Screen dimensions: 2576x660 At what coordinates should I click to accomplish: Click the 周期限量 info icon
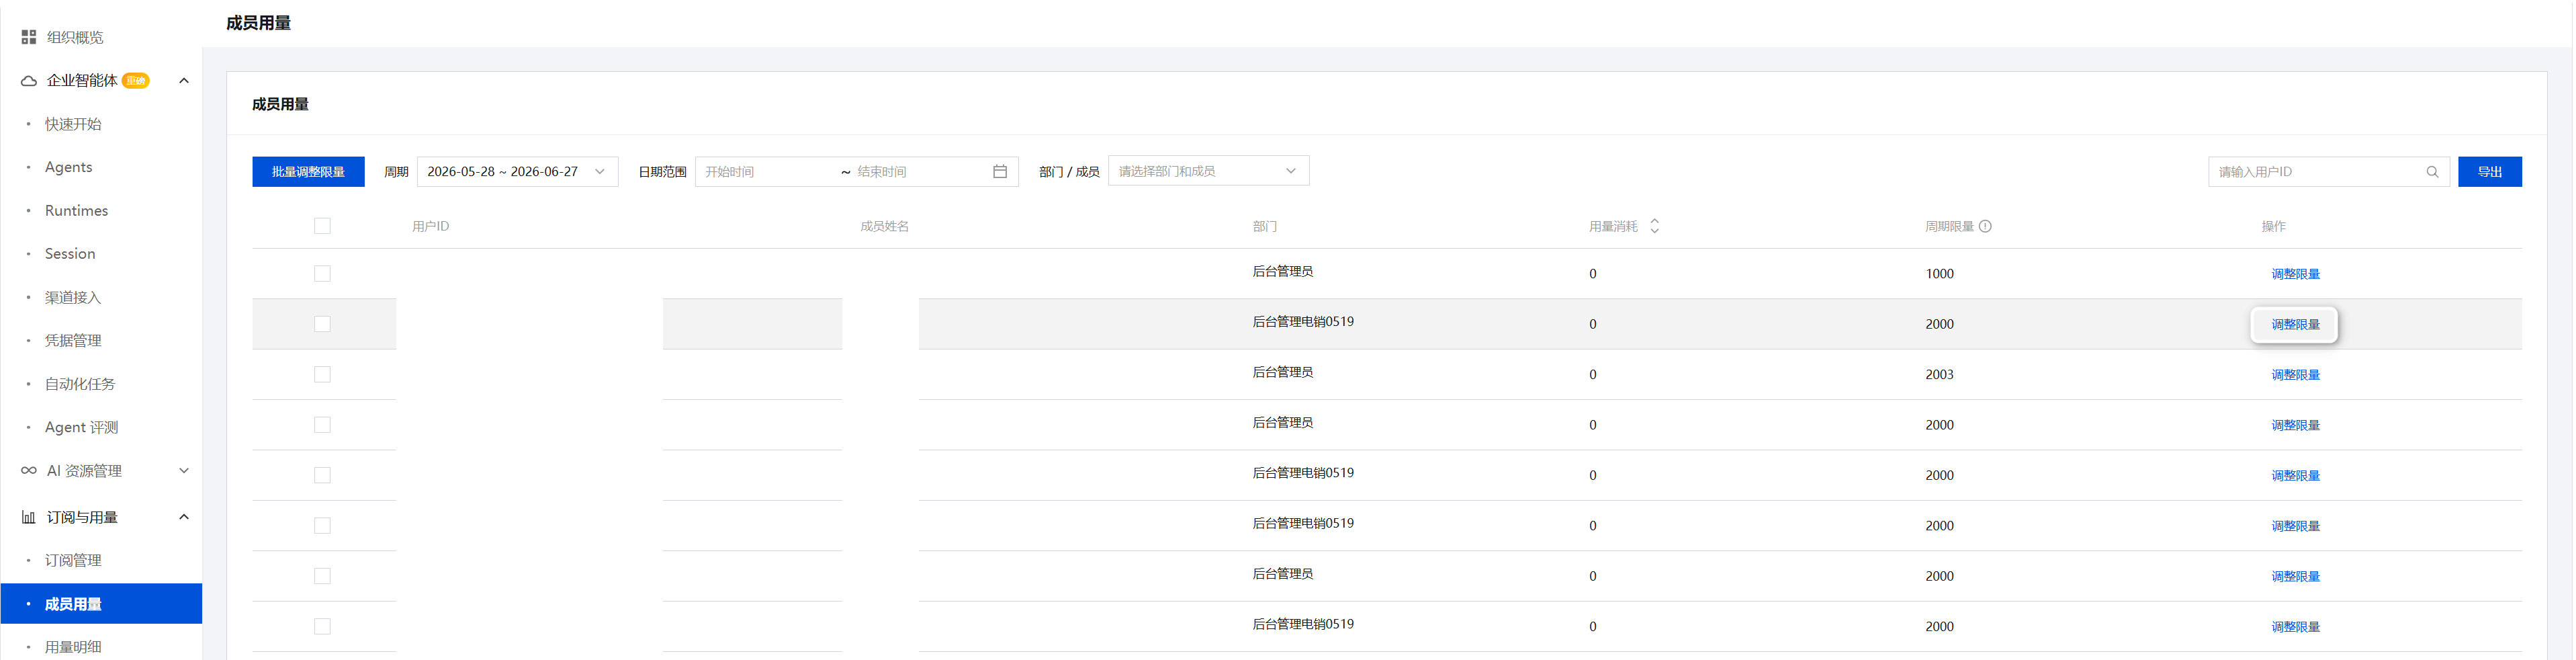click(x=1985, y=226)
